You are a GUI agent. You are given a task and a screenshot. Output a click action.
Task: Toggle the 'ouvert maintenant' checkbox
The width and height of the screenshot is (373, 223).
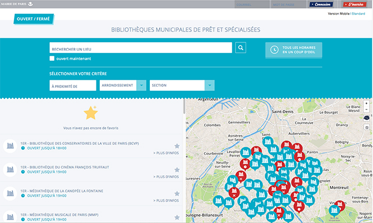click(x=52, y=58)
